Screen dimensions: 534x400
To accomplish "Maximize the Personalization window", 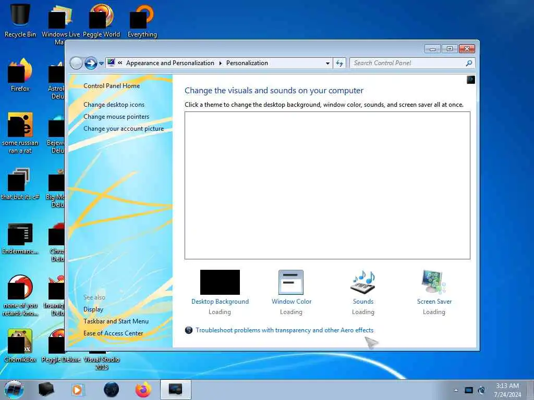I will (450, 49).
